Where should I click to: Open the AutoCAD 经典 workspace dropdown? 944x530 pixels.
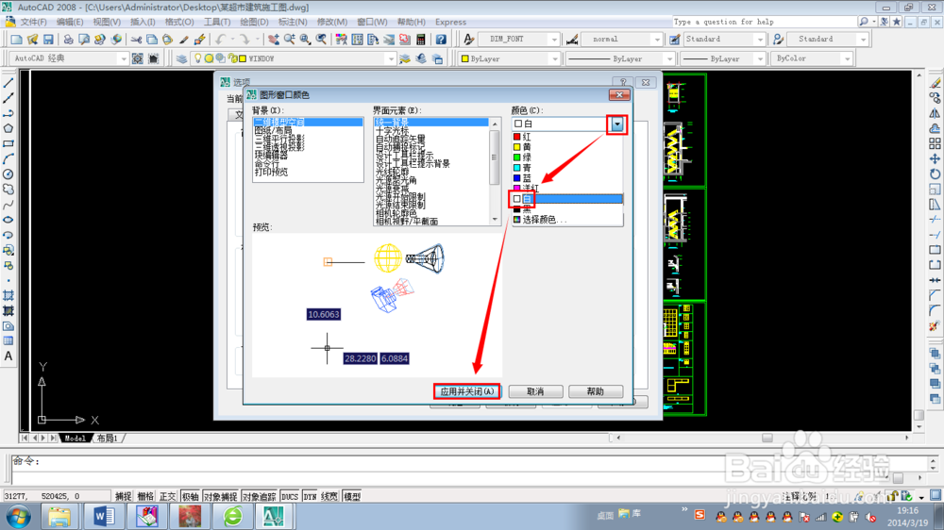[124, 58]
